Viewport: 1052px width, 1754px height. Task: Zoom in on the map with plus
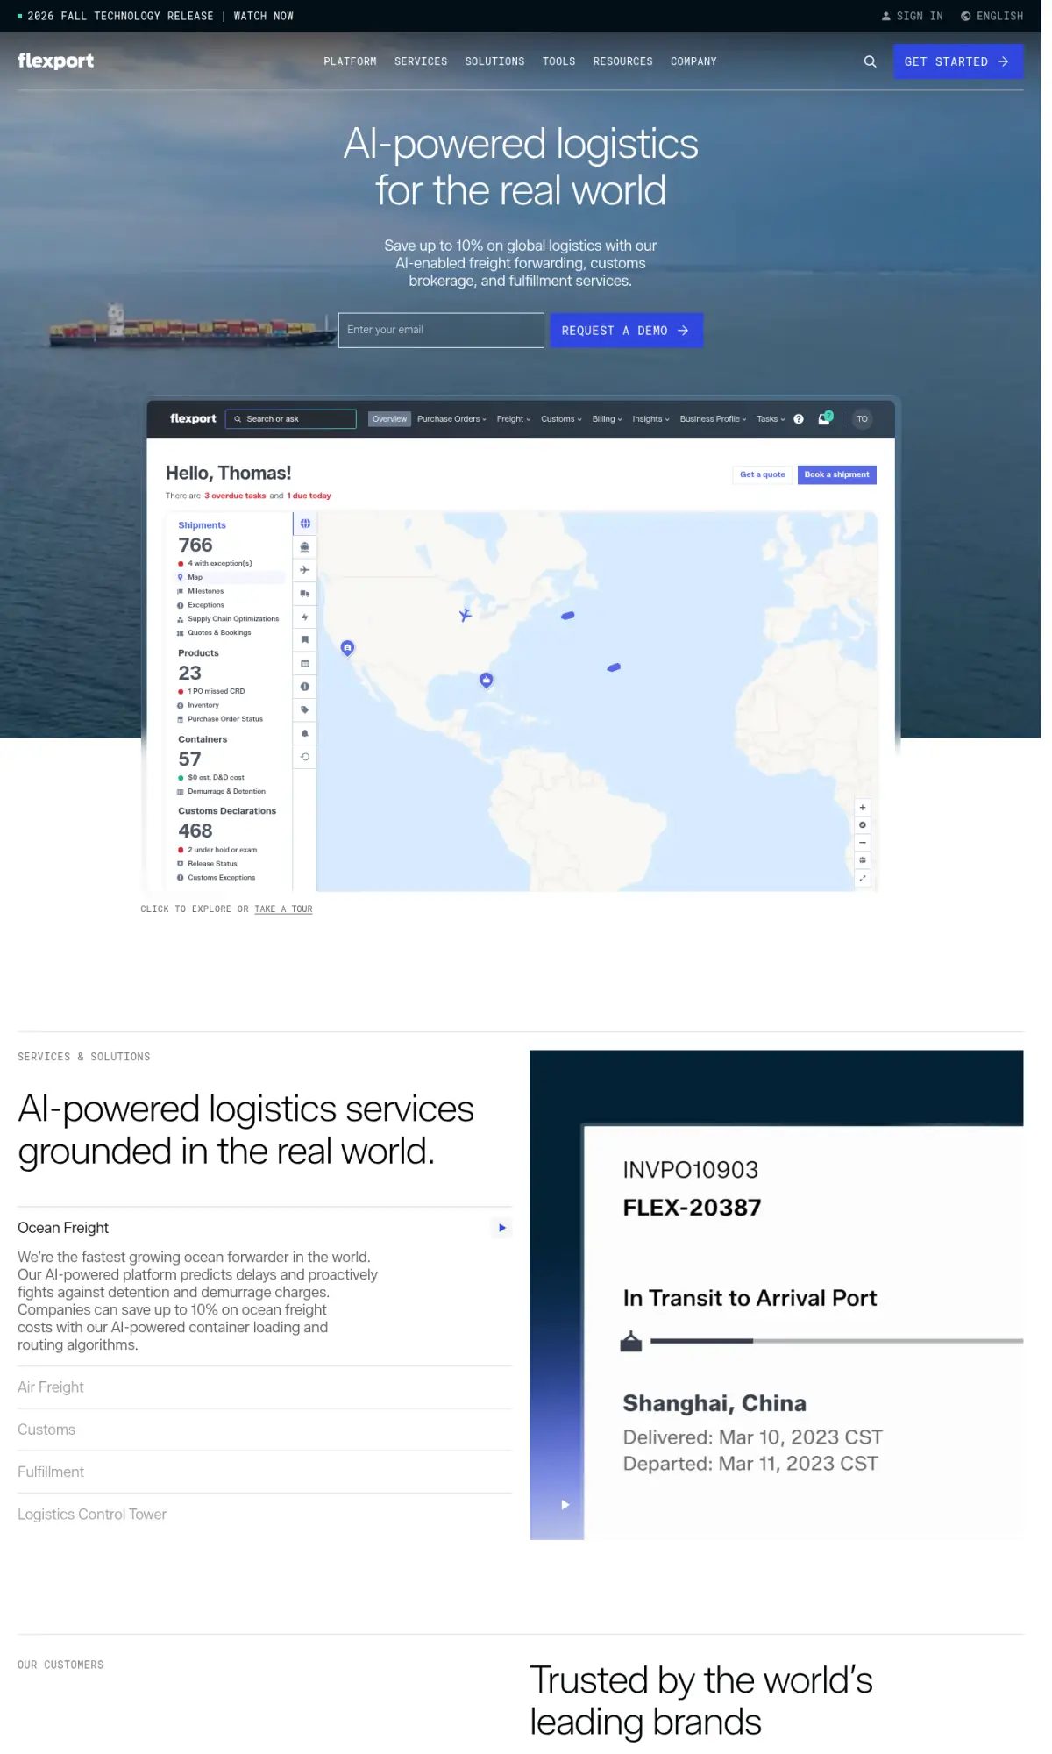tap(863, 808)
